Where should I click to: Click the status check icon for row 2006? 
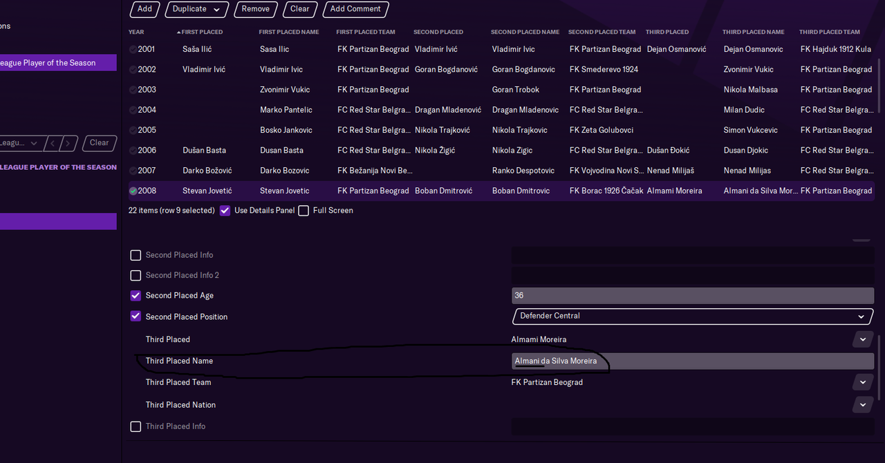pyautogui.click(x=133, y=151)
